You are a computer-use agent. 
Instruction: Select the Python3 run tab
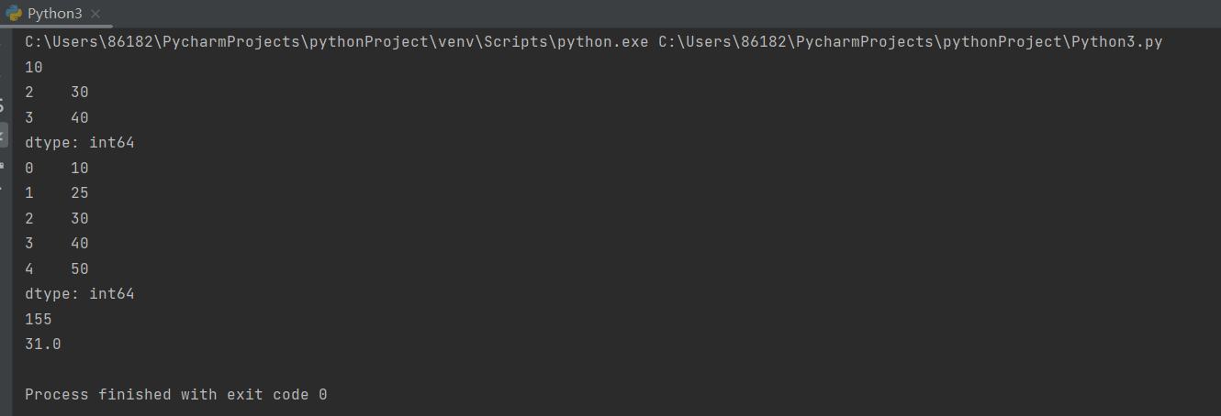point(54,14)
